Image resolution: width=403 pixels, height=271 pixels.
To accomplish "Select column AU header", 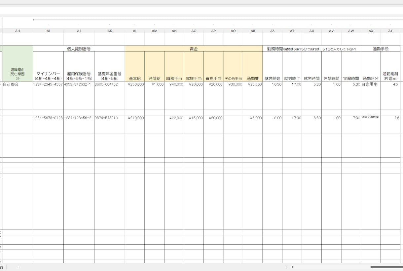I will pos(312,31).
